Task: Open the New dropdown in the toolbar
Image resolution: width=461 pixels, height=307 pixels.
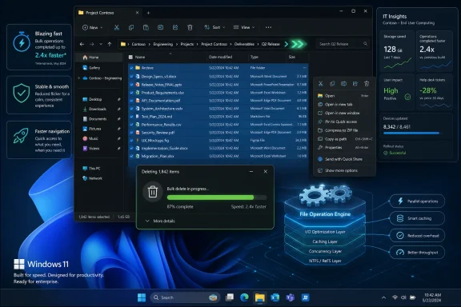Action: tap(93, 27)
